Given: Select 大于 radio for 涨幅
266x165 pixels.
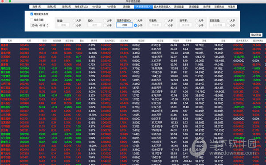Looking at the screenshot, I should click(74, 20).
